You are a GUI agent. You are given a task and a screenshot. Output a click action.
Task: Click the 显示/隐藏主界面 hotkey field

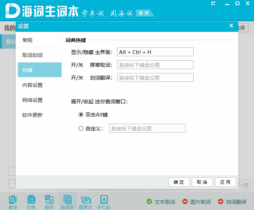point(155,52)
